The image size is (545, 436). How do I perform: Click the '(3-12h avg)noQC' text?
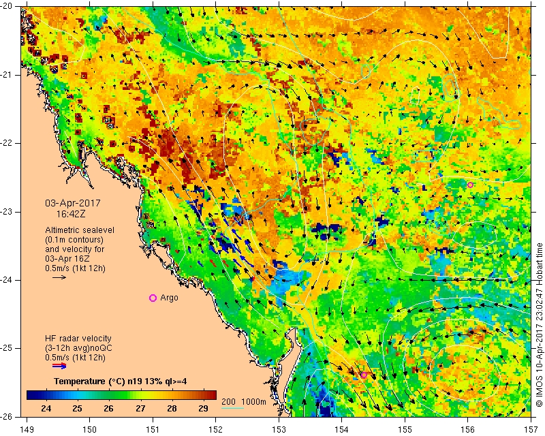tap(78, 348)
